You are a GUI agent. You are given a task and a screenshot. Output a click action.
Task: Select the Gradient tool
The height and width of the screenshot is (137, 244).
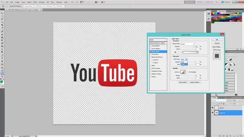(2, 46)
